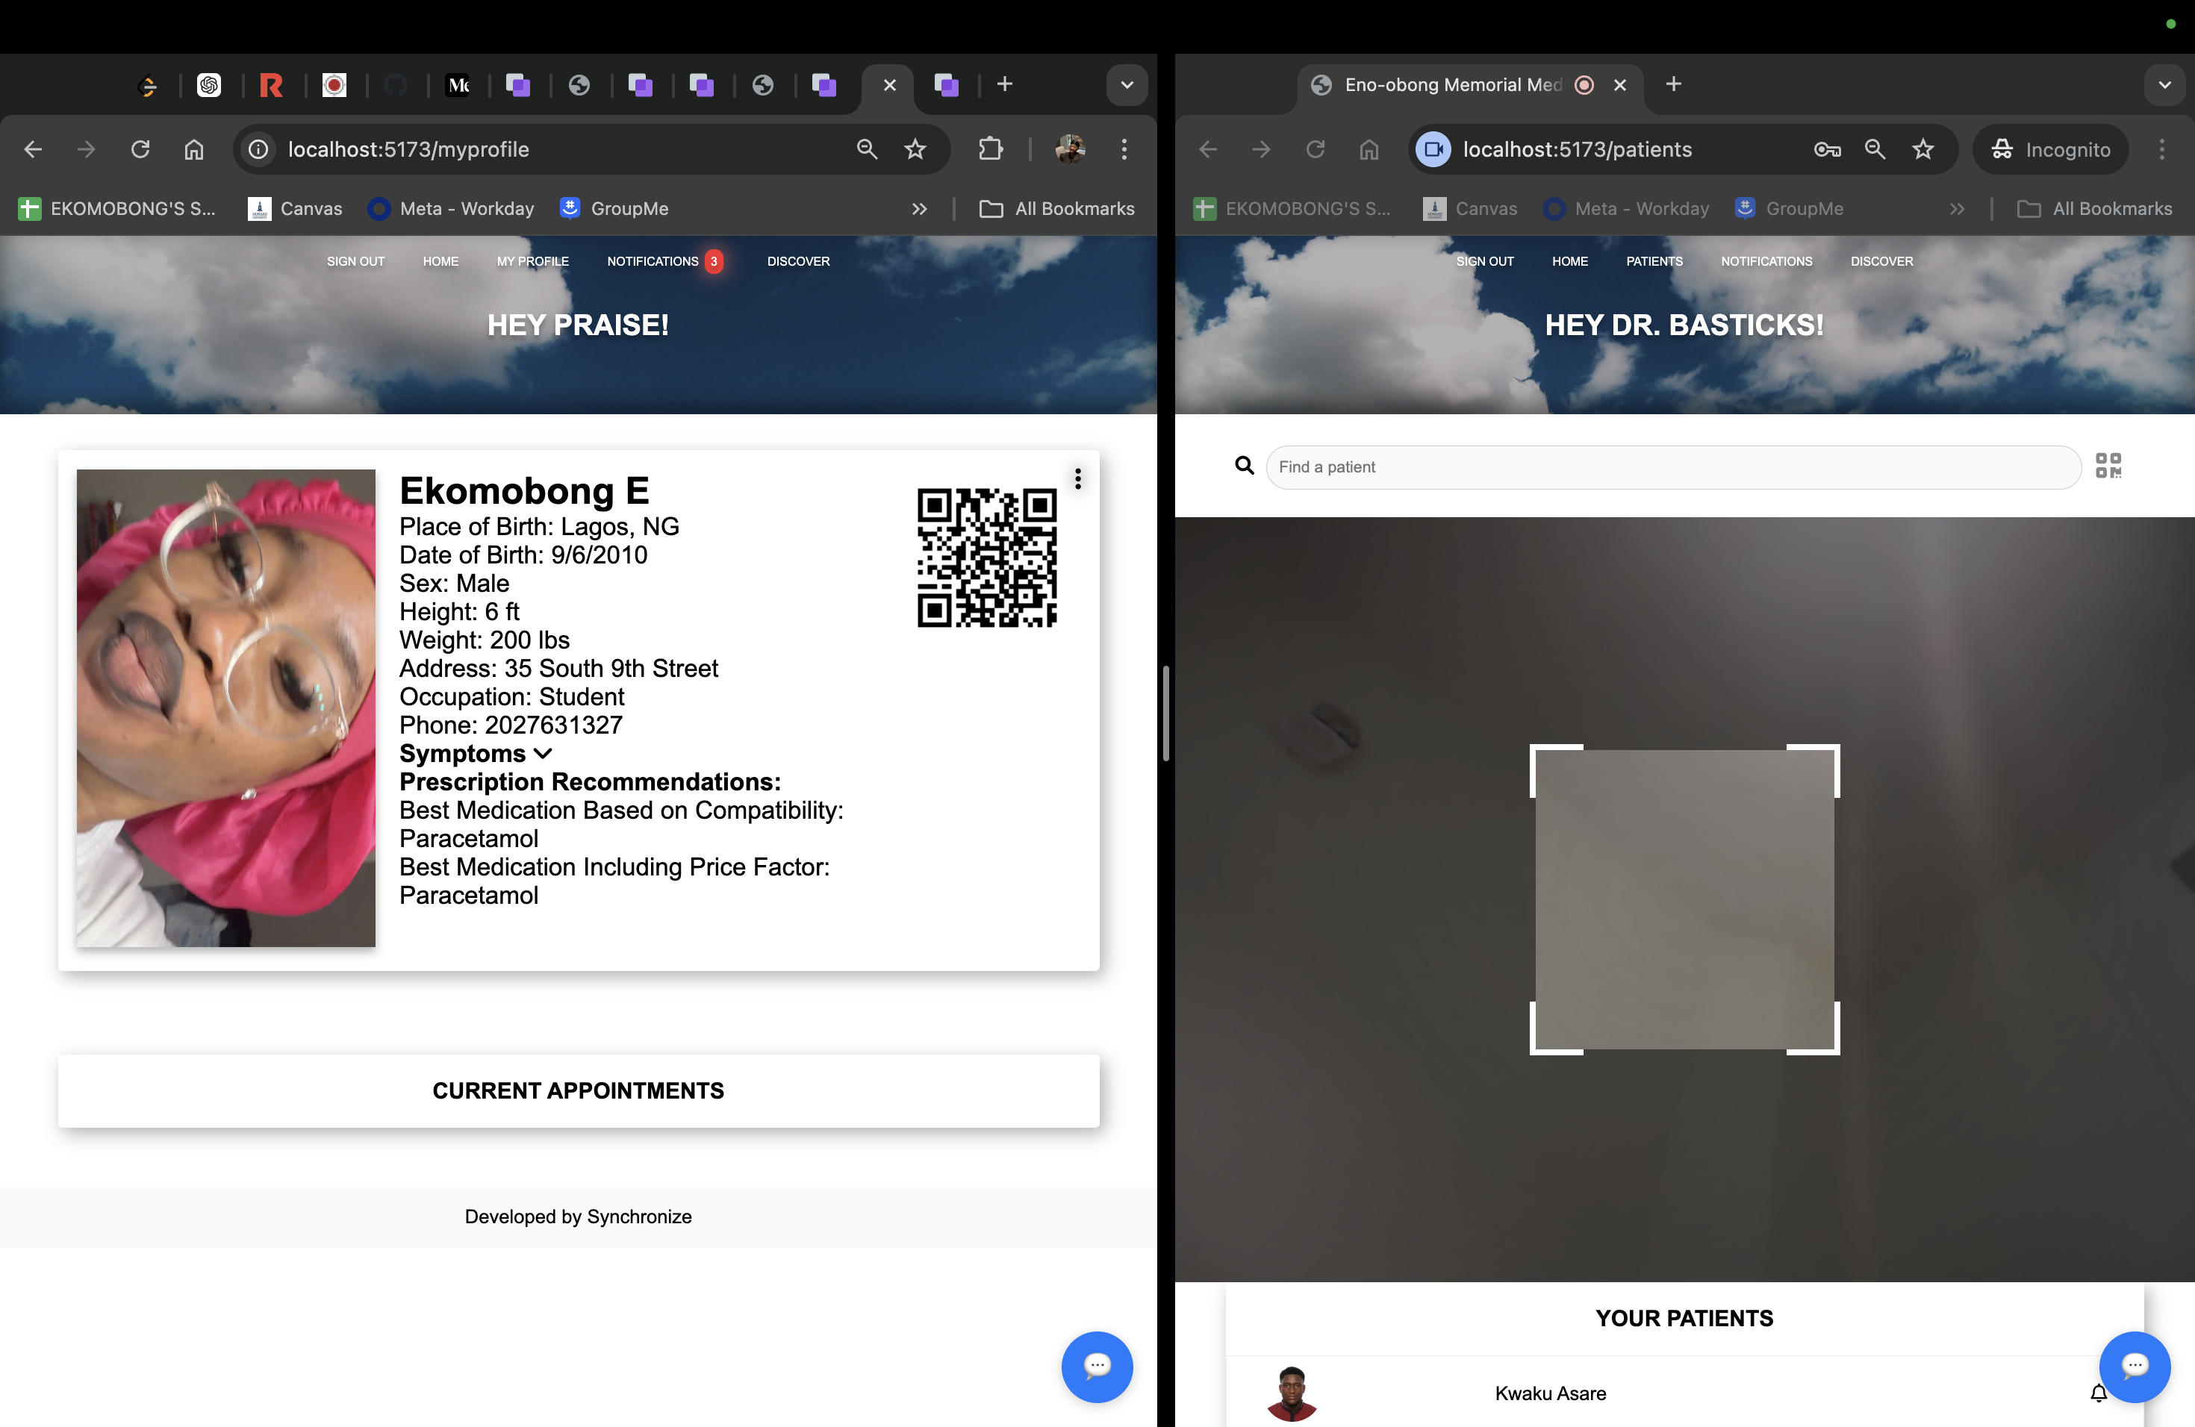The width and height of the screenshot is (2195, 1427).
Task: Click the Find a patient search field
Action: [x=1672, y=467]
